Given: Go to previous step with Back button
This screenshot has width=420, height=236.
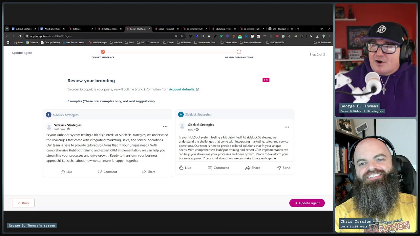Looking at the screenshot, I should (x=23, y=203).
